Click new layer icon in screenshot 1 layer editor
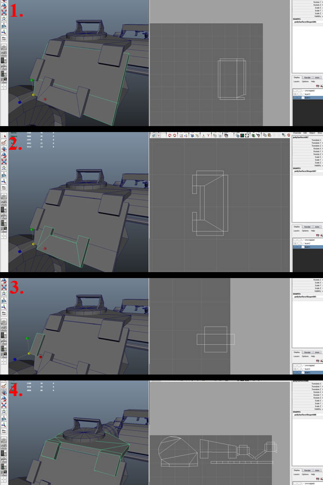 318,86
